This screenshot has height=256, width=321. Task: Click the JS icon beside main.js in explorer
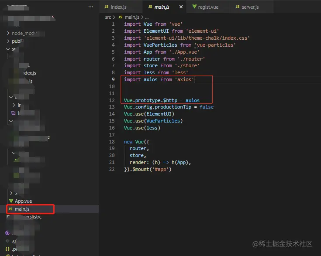pyautogui.click(x=10, y=209)
